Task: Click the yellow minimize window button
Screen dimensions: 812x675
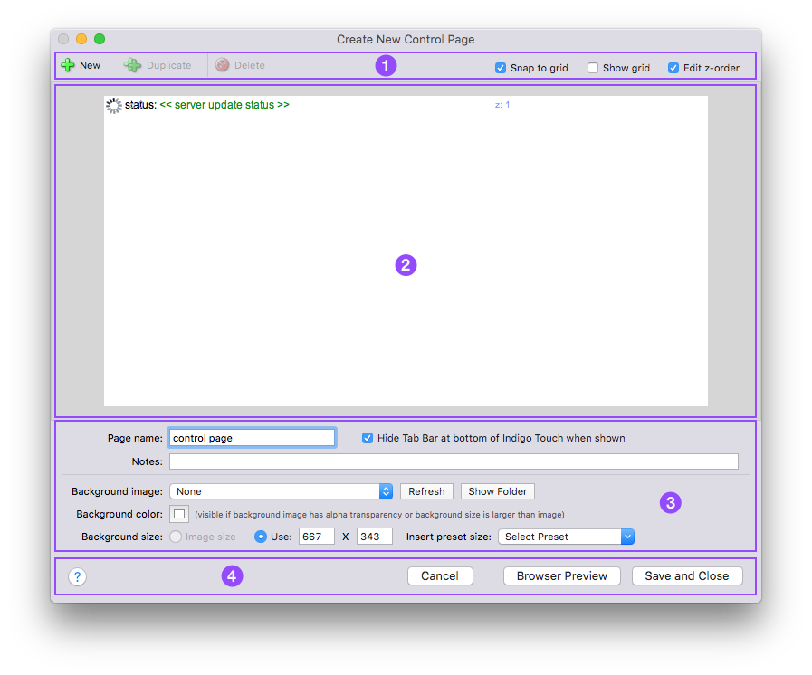Action: [81, 39]
